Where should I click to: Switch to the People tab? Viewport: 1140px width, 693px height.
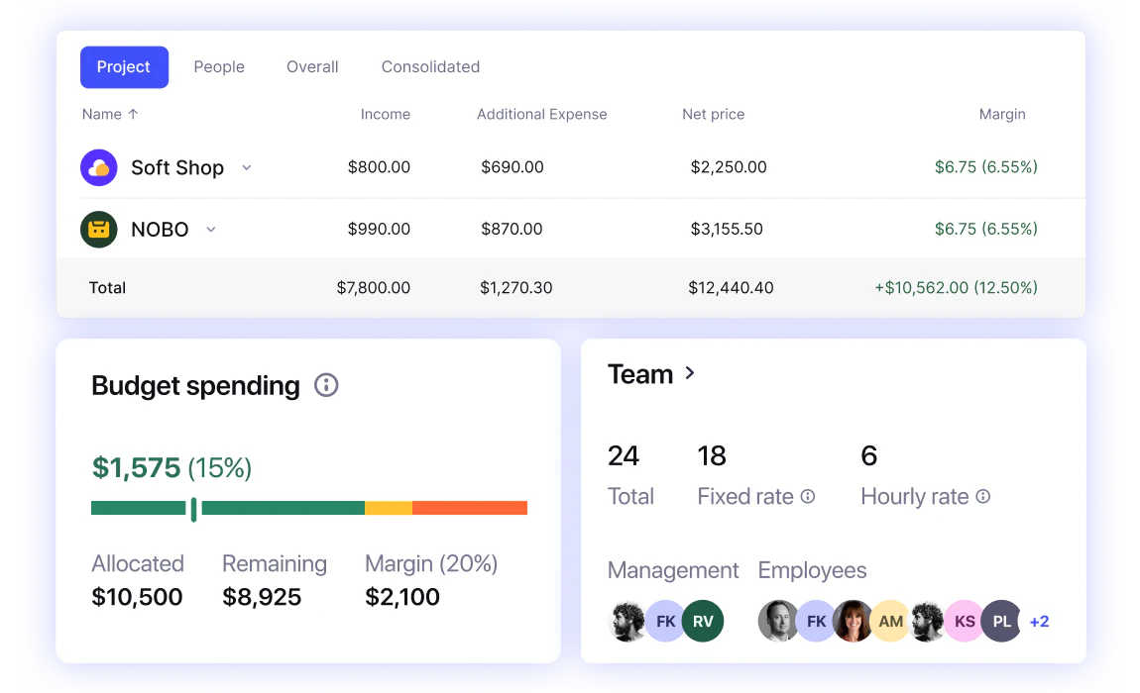point(219,67)
